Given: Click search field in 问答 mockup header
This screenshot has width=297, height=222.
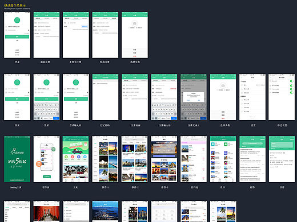Looking at the screenshot, I should (252, 143).
